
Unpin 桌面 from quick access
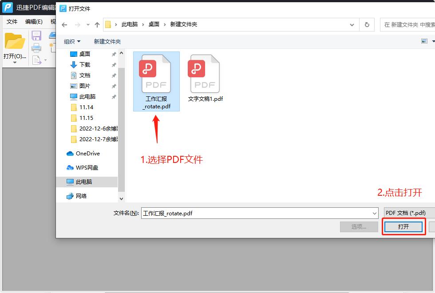114,54
